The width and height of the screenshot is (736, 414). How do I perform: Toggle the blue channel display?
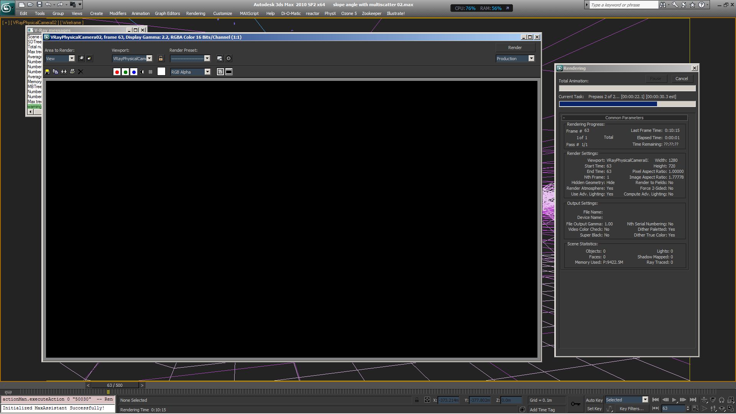134,72
